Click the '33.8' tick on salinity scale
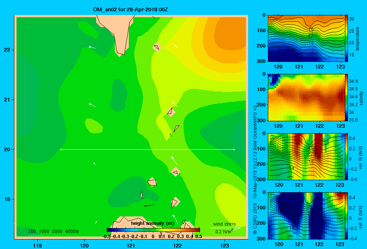The image size is (367, 249). (353, 120)
